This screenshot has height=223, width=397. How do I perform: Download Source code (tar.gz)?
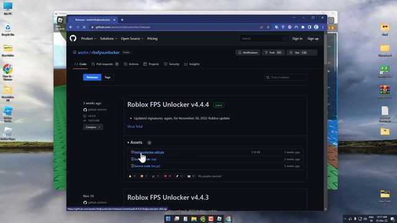(147, 166)
